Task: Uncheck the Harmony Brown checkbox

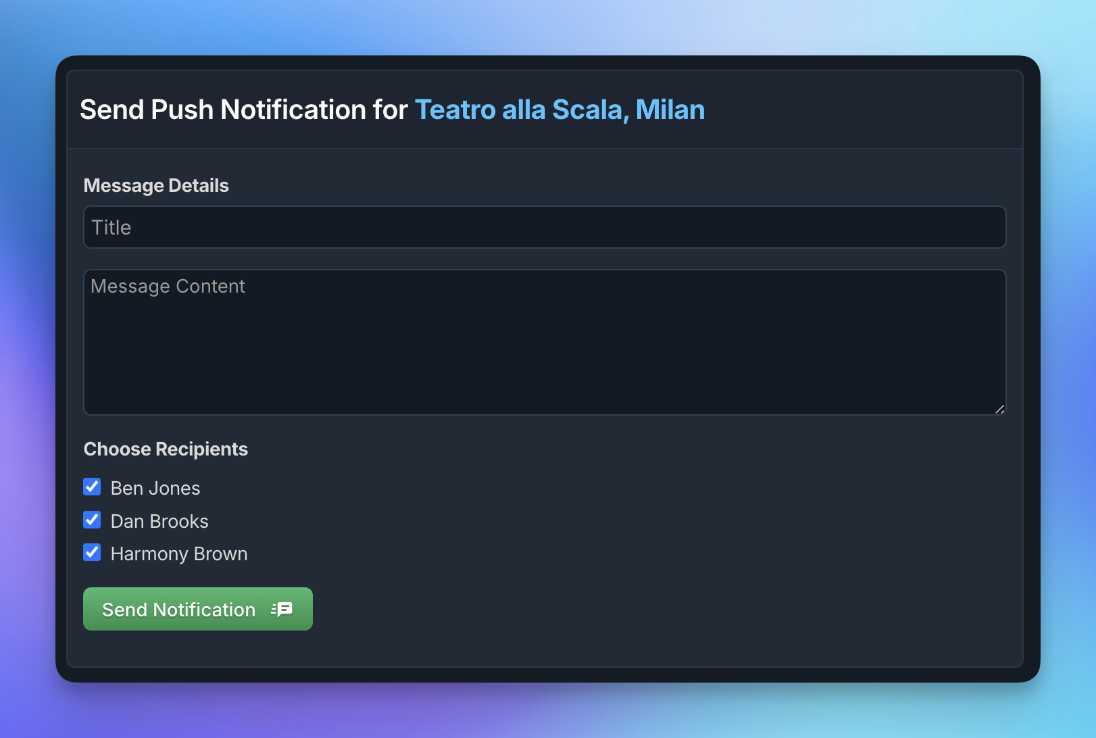Action: click(x=92, y=552)
